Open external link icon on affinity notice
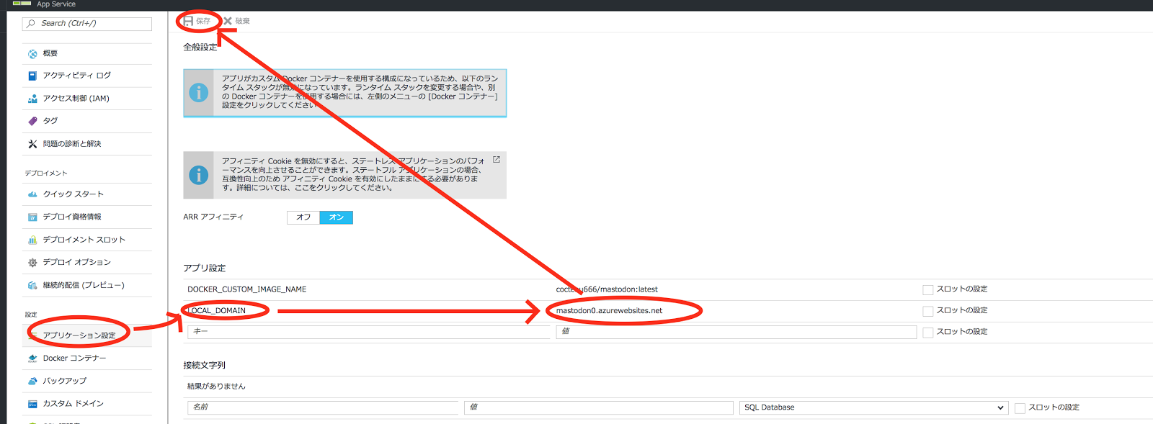The height and width of the screenshot is (424, 1153). [x=497, y=159]
